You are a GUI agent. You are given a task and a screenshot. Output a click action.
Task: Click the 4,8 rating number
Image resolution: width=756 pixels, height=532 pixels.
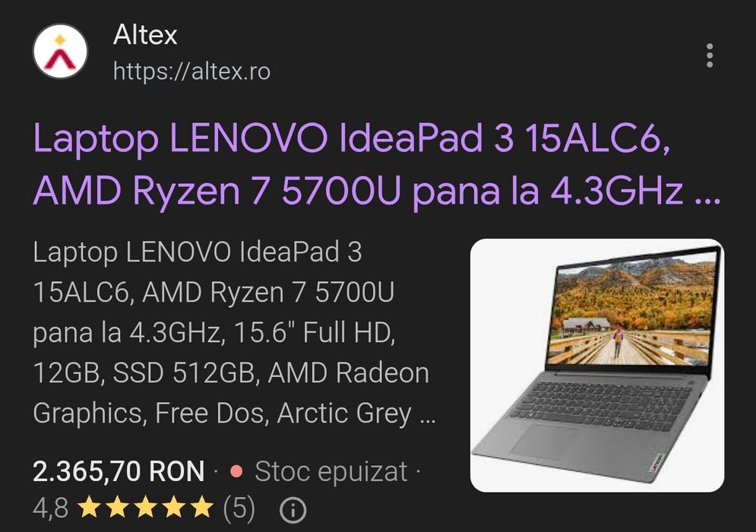[x=51, y=508]
